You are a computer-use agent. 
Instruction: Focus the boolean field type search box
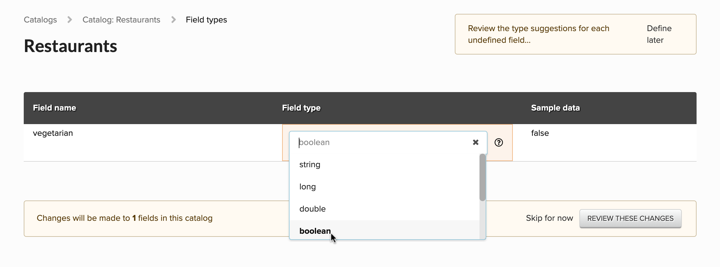tap(382, 142)
